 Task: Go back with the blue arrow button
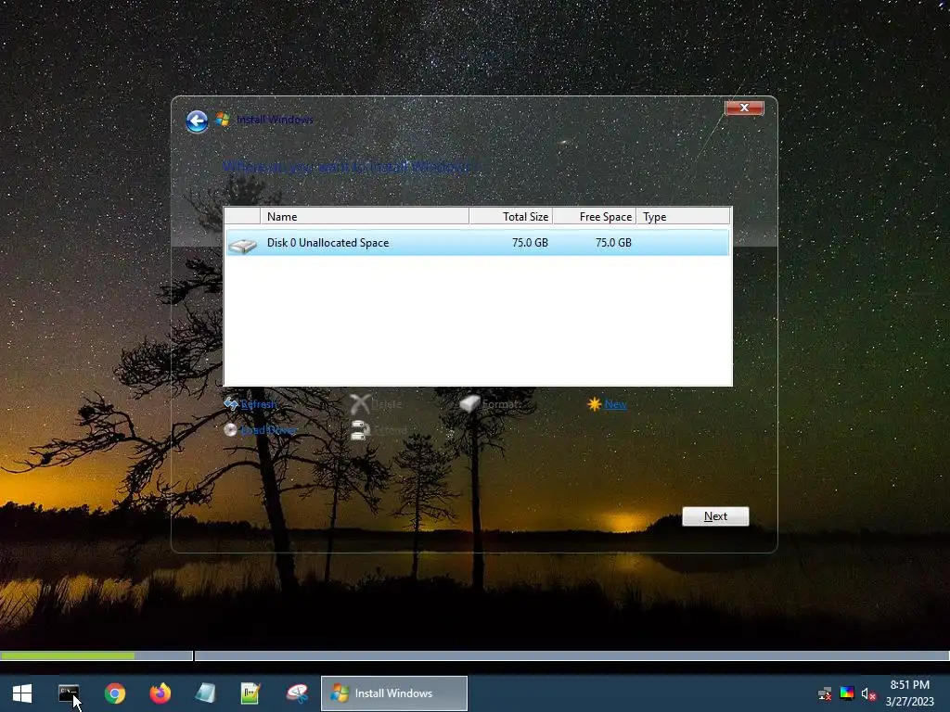pyautogui.click(x=197, y=121)
